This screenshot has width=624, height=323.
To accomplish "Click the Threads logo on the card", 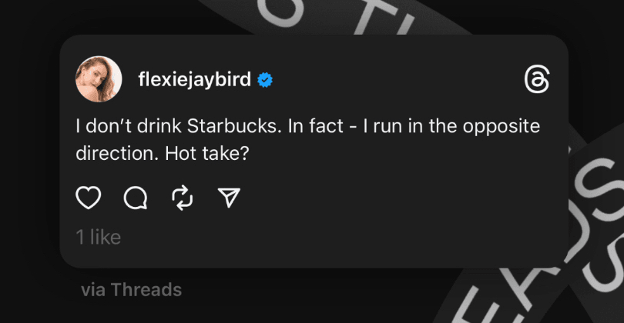I will pyautogui.click(x=535, y=79).
